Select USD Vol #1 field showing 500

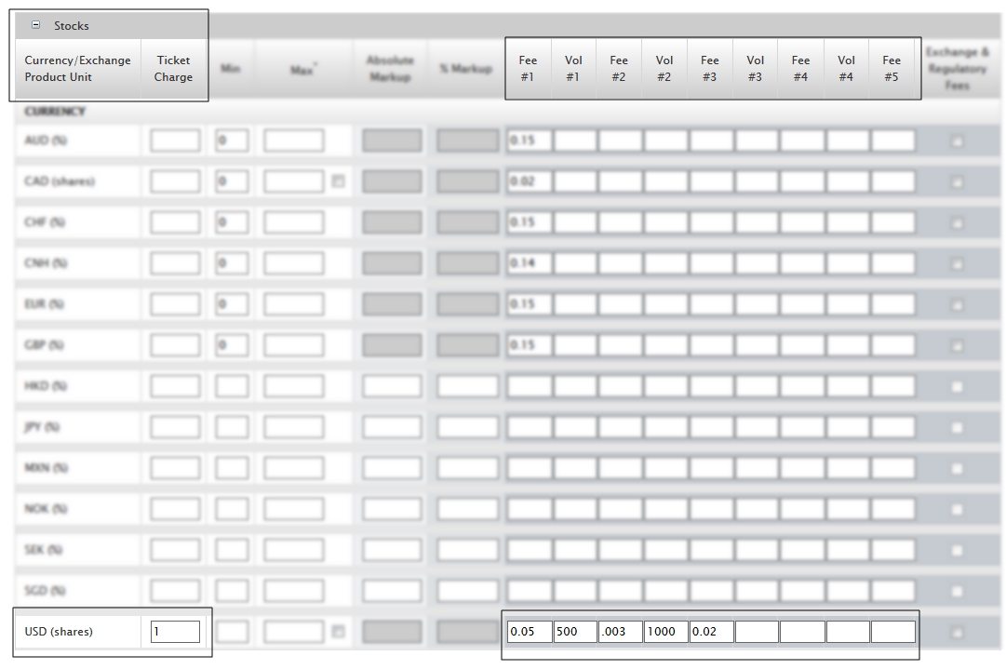[x=574, y=632]
